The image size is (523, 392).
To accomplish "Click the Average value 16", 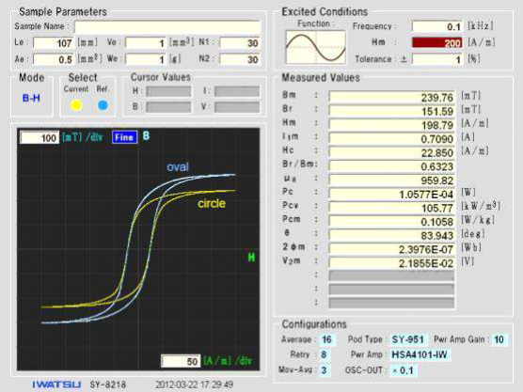I will (326, 339).
